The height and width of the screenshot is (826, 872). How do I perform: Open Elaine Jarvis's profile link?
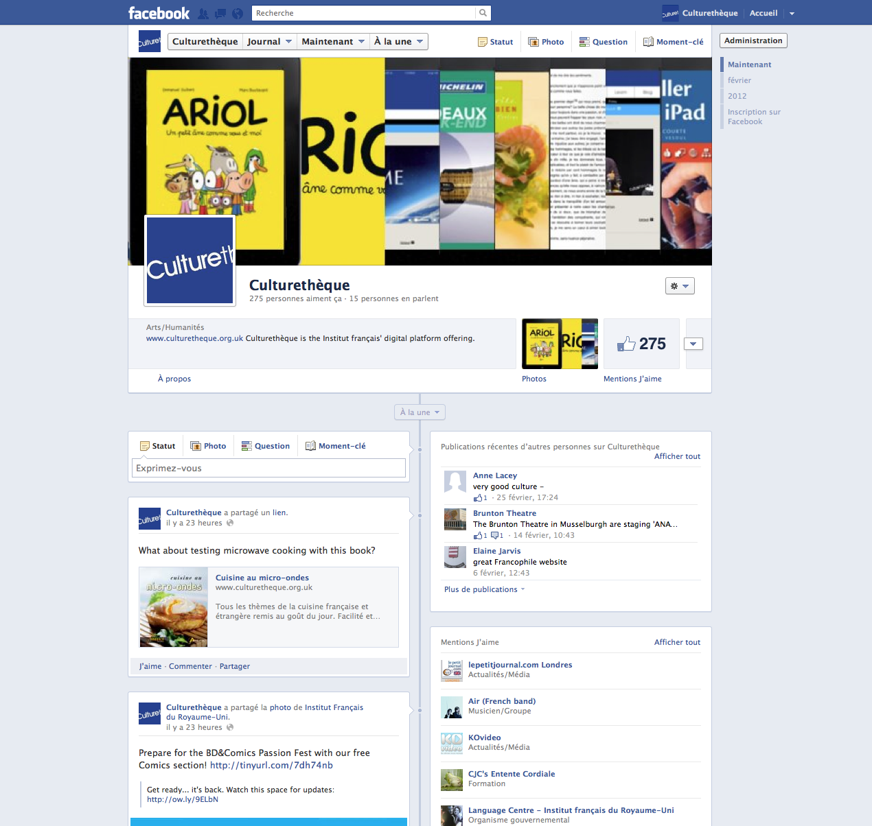tap(496, 551)
